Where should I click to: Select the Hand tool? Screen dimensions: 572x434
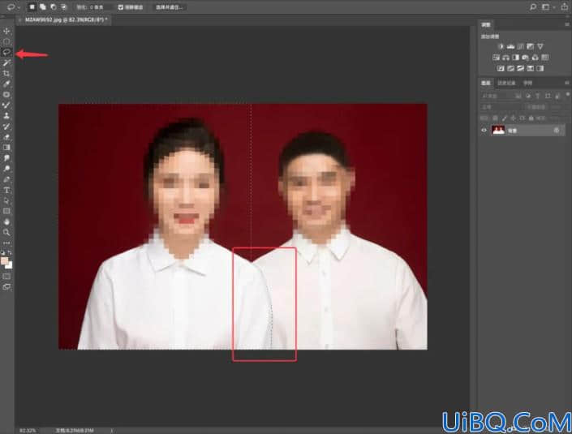[x=6, y=221]
